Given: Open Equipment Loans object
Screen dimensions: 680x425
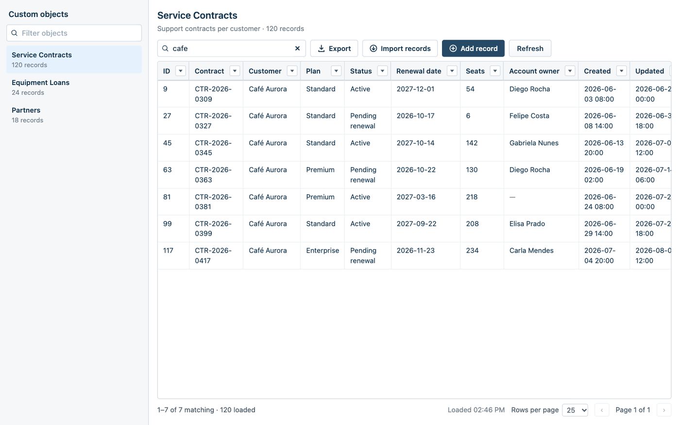Looking at the screenshot, I should [x=74, y=87].
